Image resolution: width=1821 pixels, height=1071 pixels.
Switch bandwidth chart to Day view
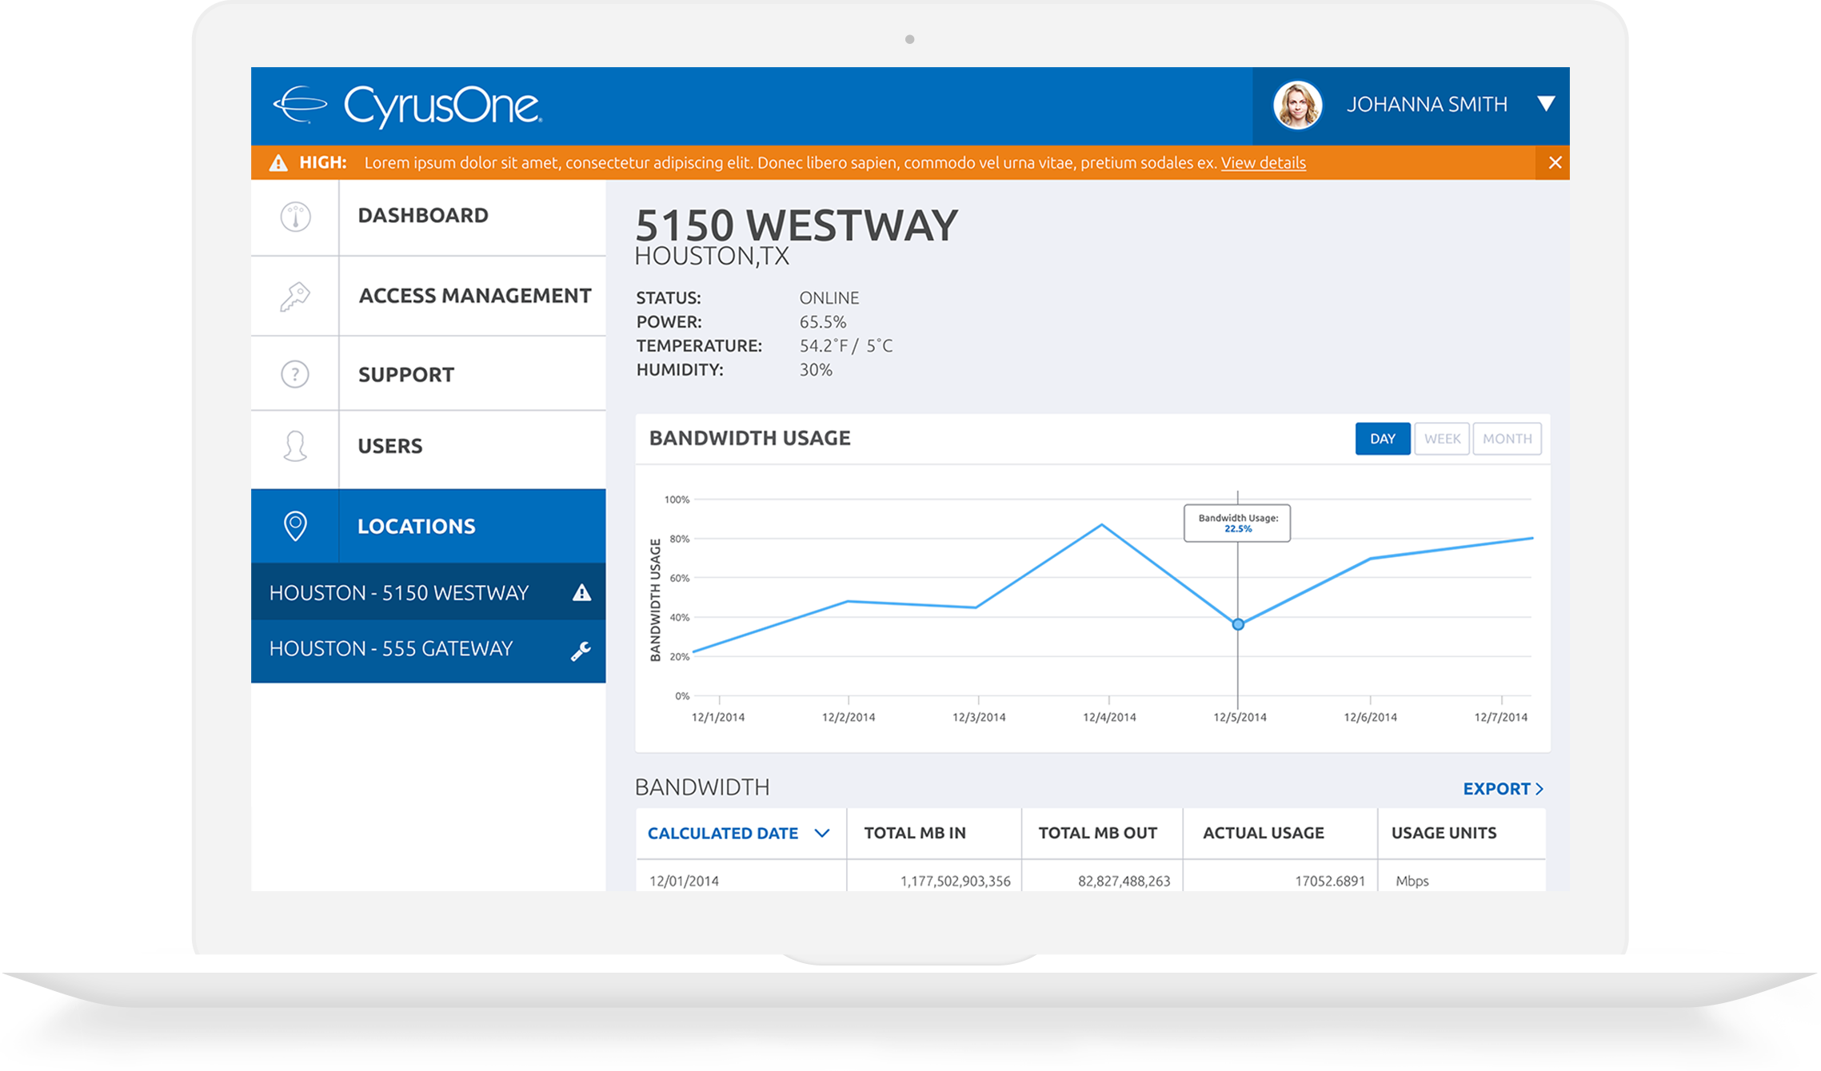[x=1382, y=439]
